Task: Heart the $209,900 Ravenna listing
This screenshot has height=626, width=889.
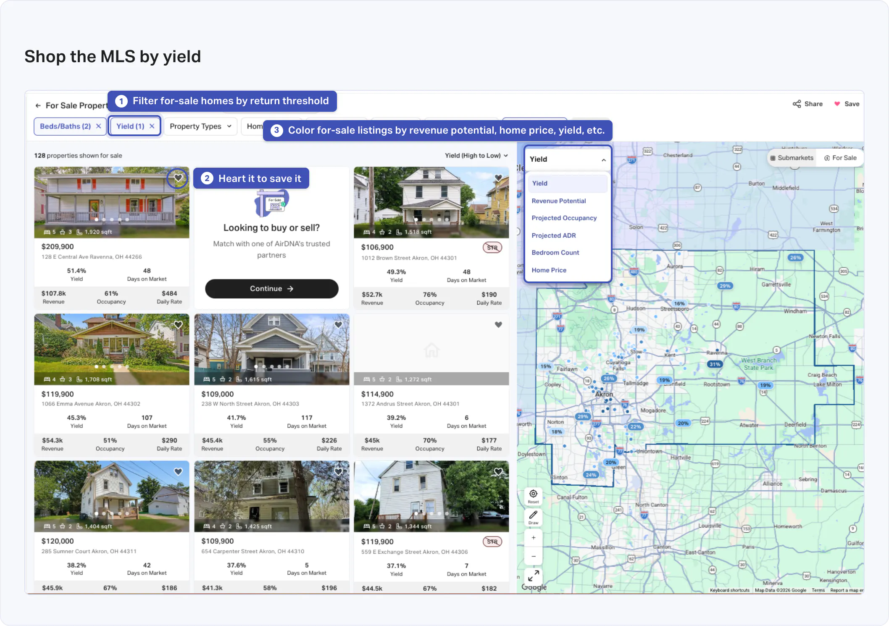Action: [x=178, y=178]
